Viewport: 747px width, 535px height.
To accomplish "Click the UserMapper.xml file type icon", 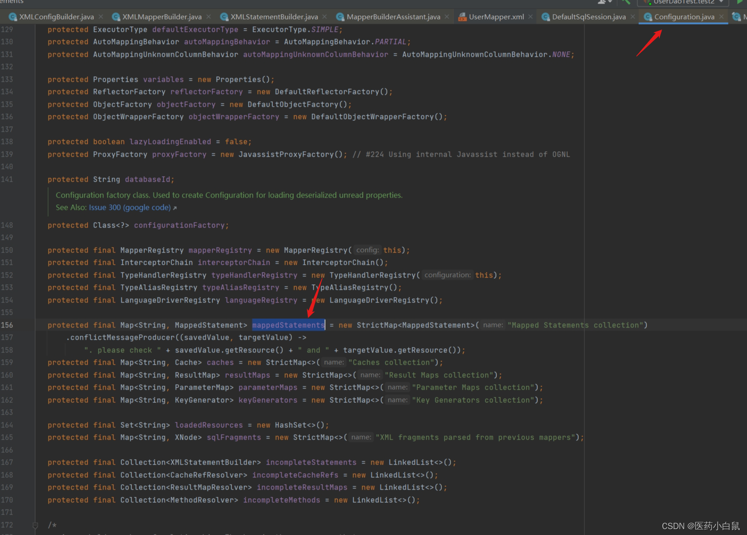I will [462, 17].
